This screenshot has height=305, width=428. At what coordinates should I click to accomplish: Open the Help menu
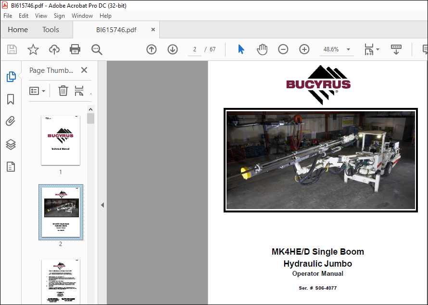105,16
